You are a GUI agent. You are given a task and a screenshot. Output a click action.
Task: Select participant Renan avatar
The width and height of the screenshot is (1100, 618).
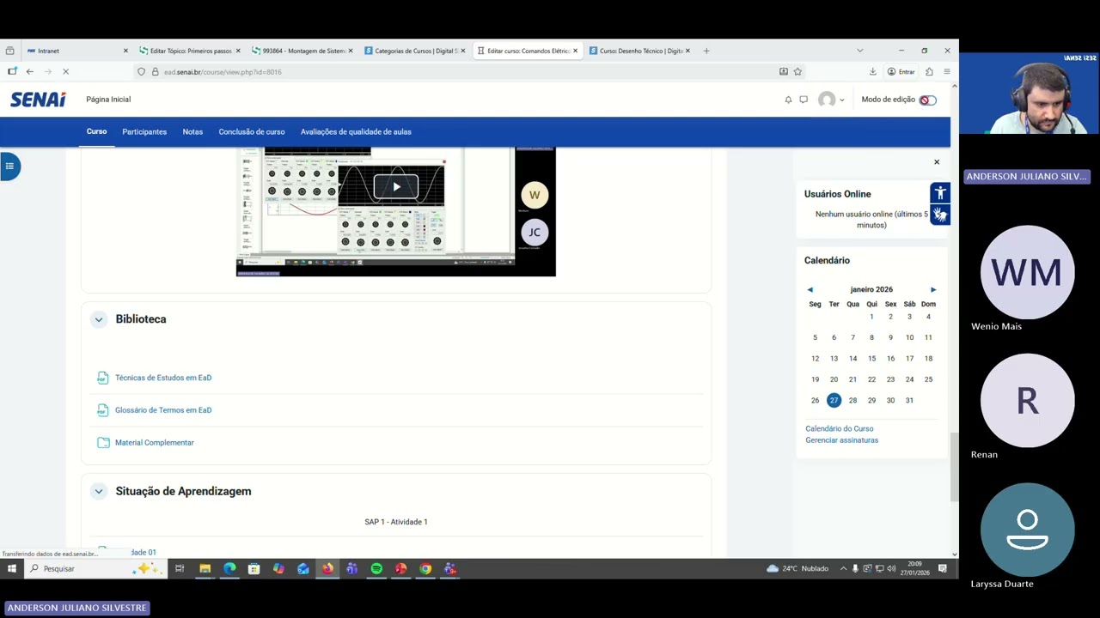(x=1027, y=401)
